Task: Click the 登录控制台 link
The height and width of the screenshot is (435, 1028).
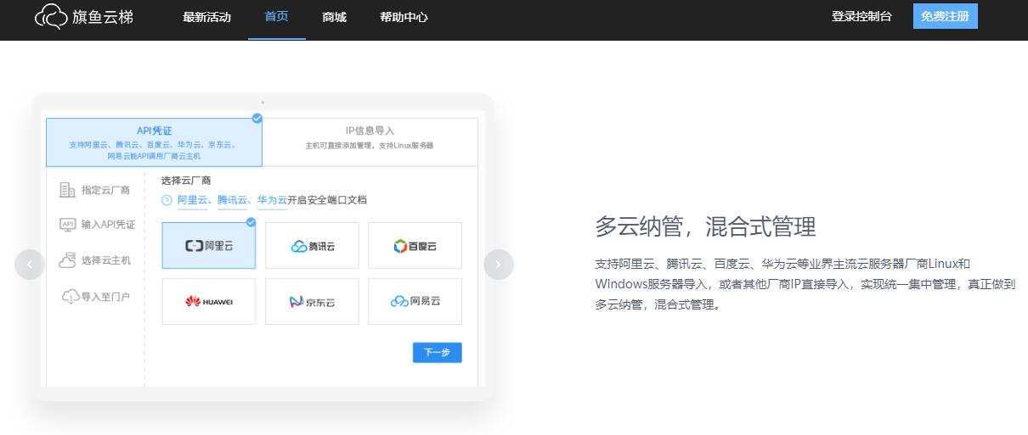Action: tap(861, 16)
